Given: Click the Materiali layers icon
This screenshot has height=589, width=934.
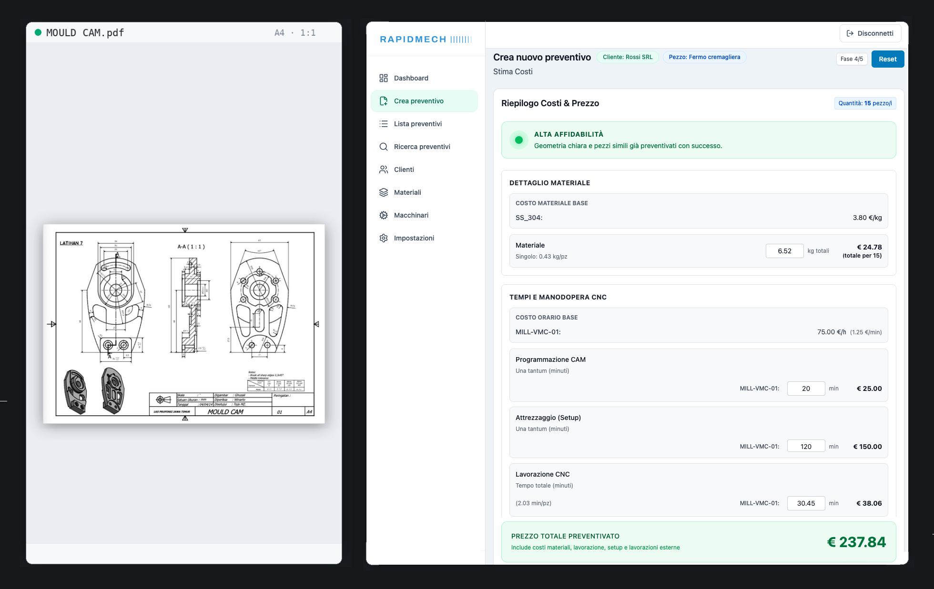Looking at the screenshot, I should tap(384, 192).
